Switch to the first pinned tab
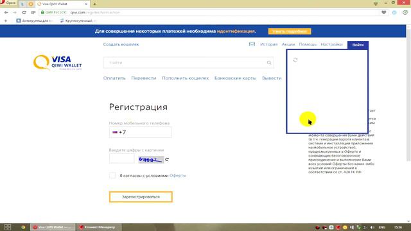 [22, 4]
